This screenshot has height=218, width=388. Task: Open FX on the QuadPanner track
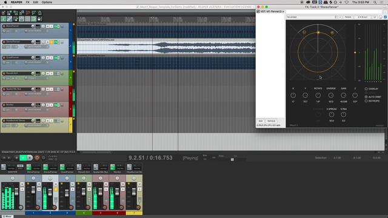click(56, 58)
